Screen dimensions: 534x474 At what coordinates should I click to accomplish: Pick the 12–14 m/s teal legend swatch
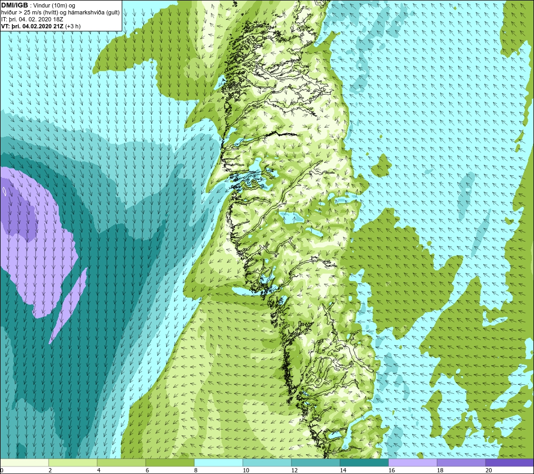click(316, 463)
